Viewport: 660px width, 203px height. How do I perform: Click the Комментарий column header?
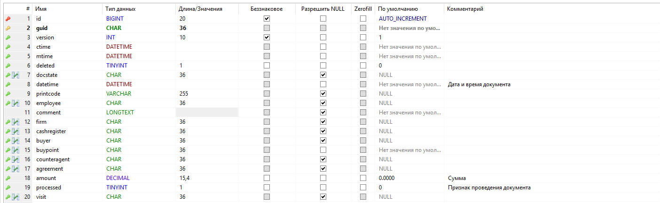point(465,9)
